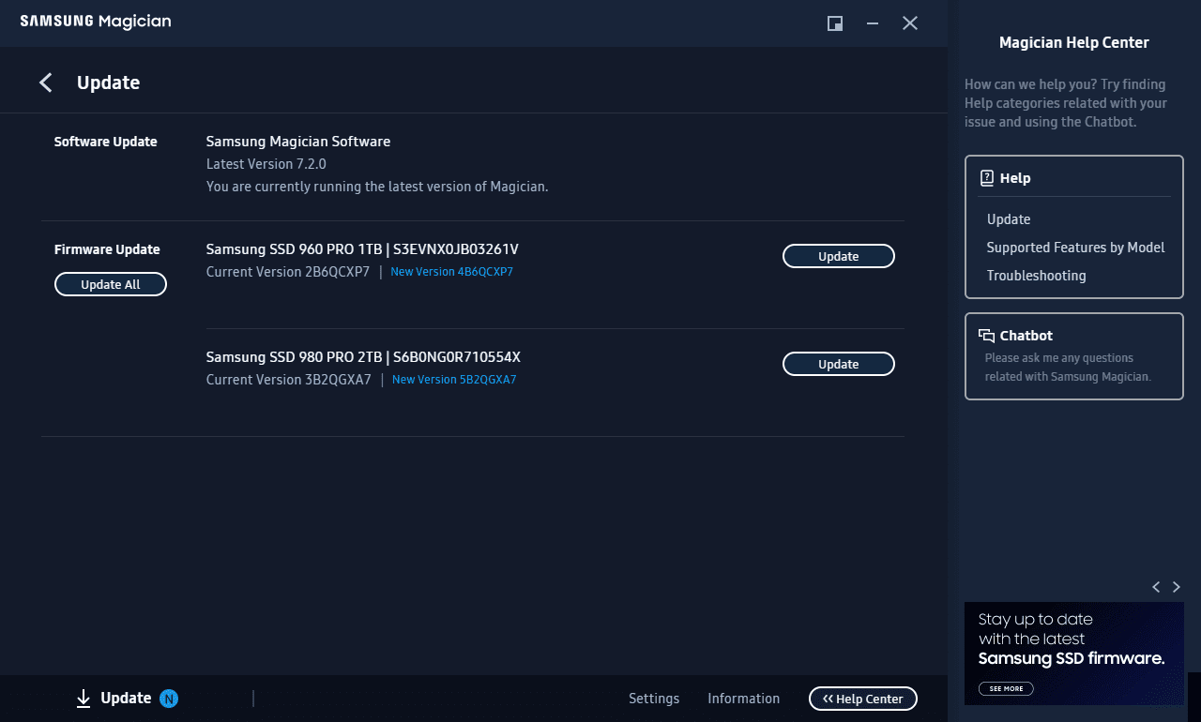Screen dimensions: 1201x722
Task: Click the SAMSUNG Magician logo
Action: tap(94, 21)
